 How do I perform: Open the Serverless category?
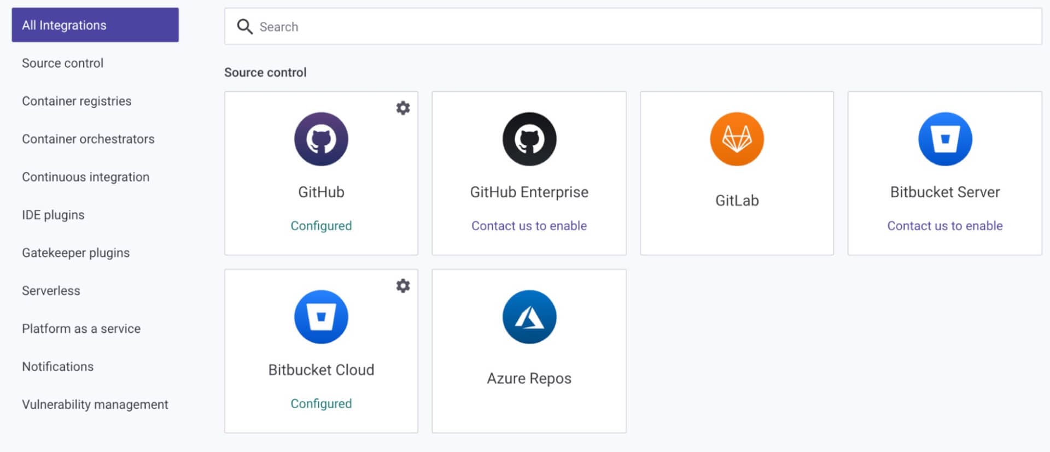click(x=51, y=291)
